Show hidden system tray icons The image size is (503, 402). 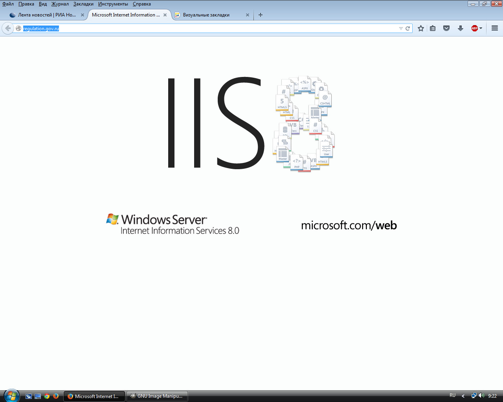(463, 396)
